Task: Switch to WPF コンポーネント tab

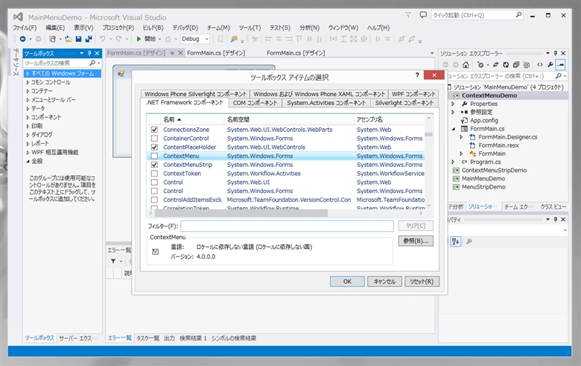Action: [413, 94]
